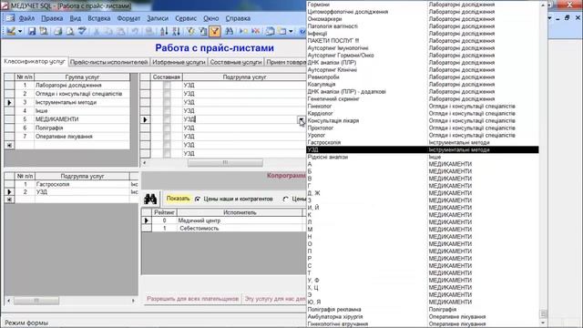The height and width of the screenshot is (328, 583).
Task: Choose the highlighted УЗД entry in the dropdown list
Action: 423,149
